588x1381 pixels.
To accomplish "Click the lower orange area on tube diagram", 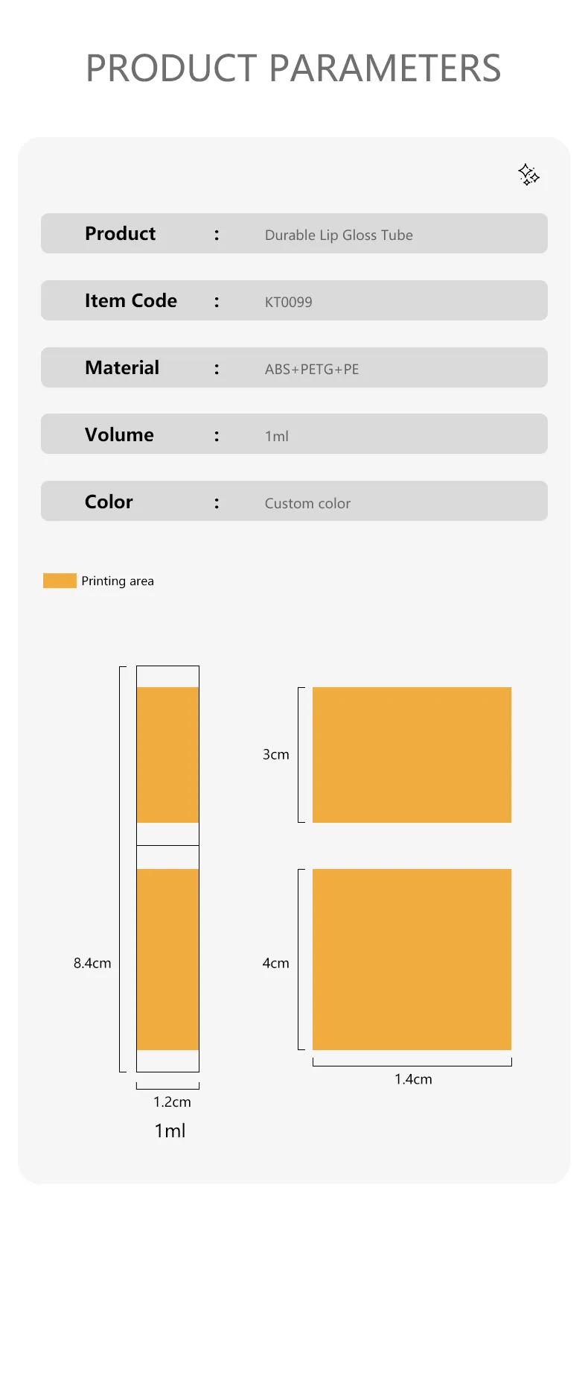I will (167, 959).
